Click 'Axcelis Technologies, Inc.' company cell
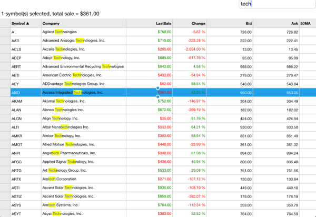Image resolution: width=316 pixels, height=217 pixels. click(x=84, y=50)
